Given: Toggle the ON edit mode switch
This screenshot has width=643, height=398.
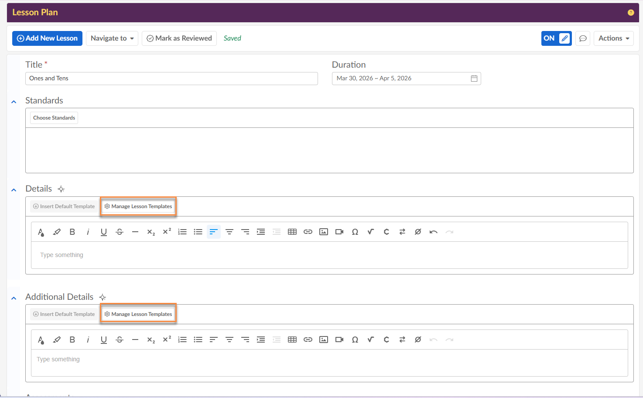Looking at the screenshot, I should pos(556,38).
